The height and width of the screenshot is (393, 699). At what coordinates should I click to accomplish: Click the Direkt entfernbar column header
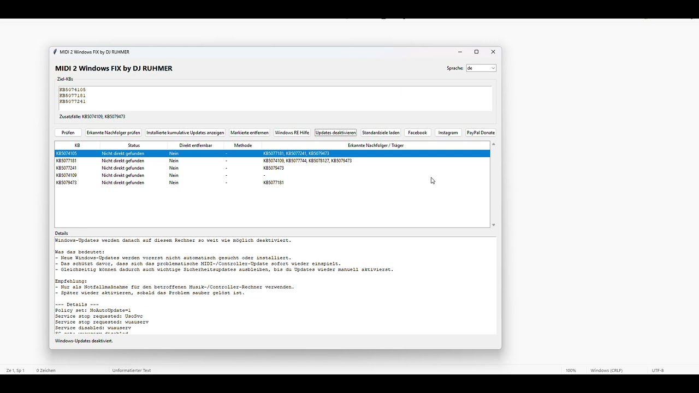(195, 145)
